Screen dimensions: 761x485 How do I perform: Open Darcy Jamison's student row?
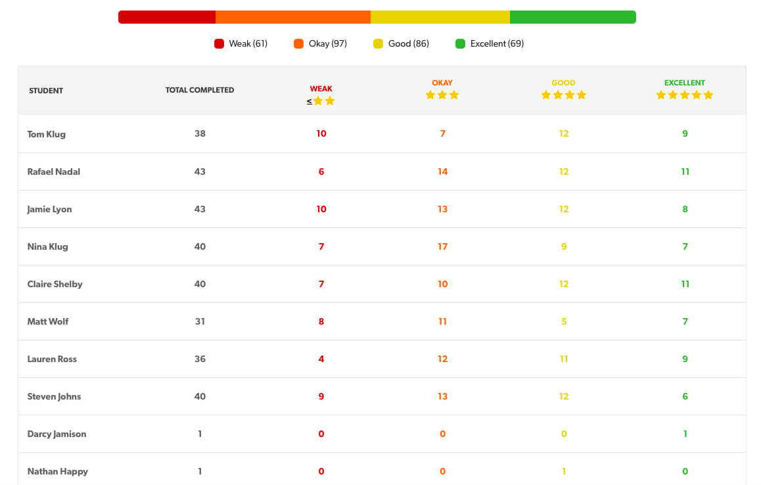(x=382, y=434)
